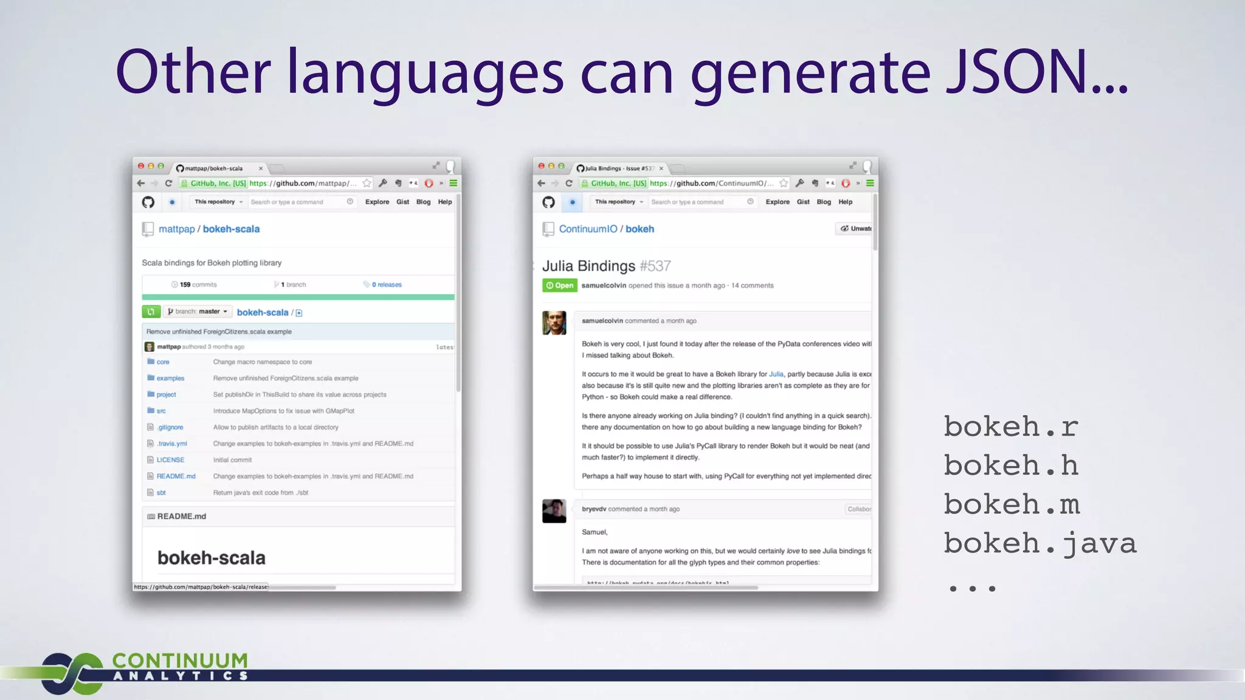Click the notifications dot in the bokeh-scala window
Image resolution: width=1245 pixels, height=700 pixels.
(x=172, y=202)
